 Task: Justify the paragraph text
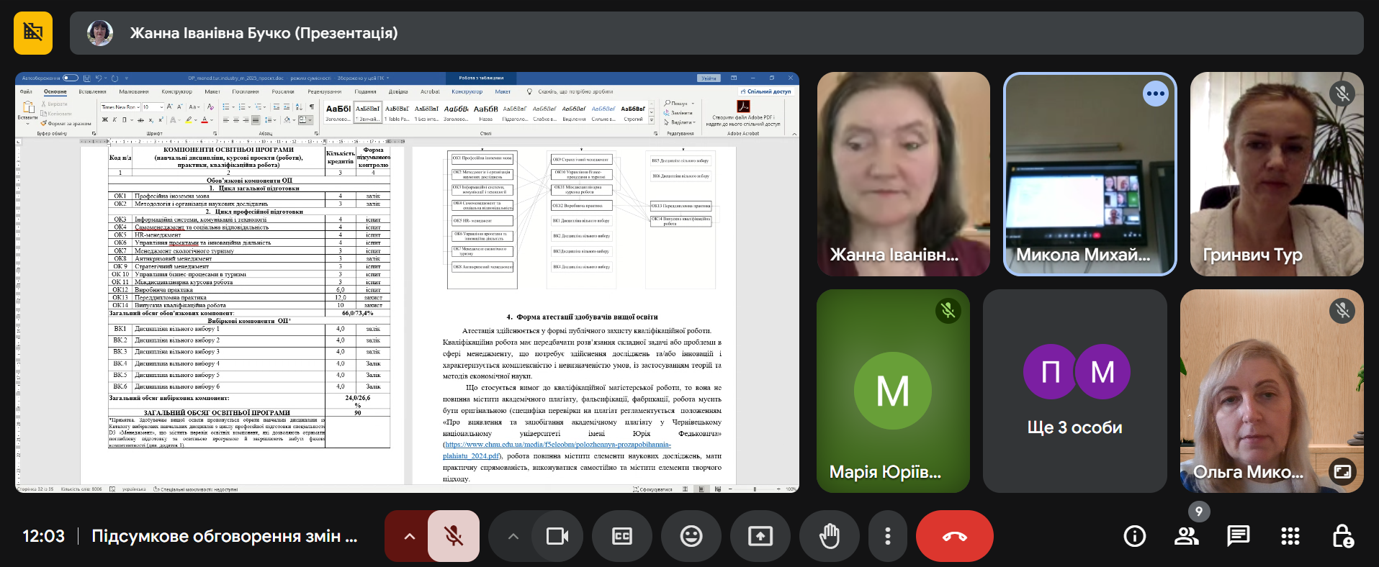point(256,120)
